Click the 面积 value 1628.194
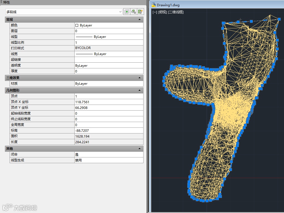The width and height of the screenshot is (284, 213). 109,136
